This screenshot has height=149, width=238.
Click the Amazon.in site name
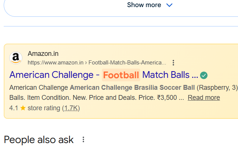(x=43, y=54)
